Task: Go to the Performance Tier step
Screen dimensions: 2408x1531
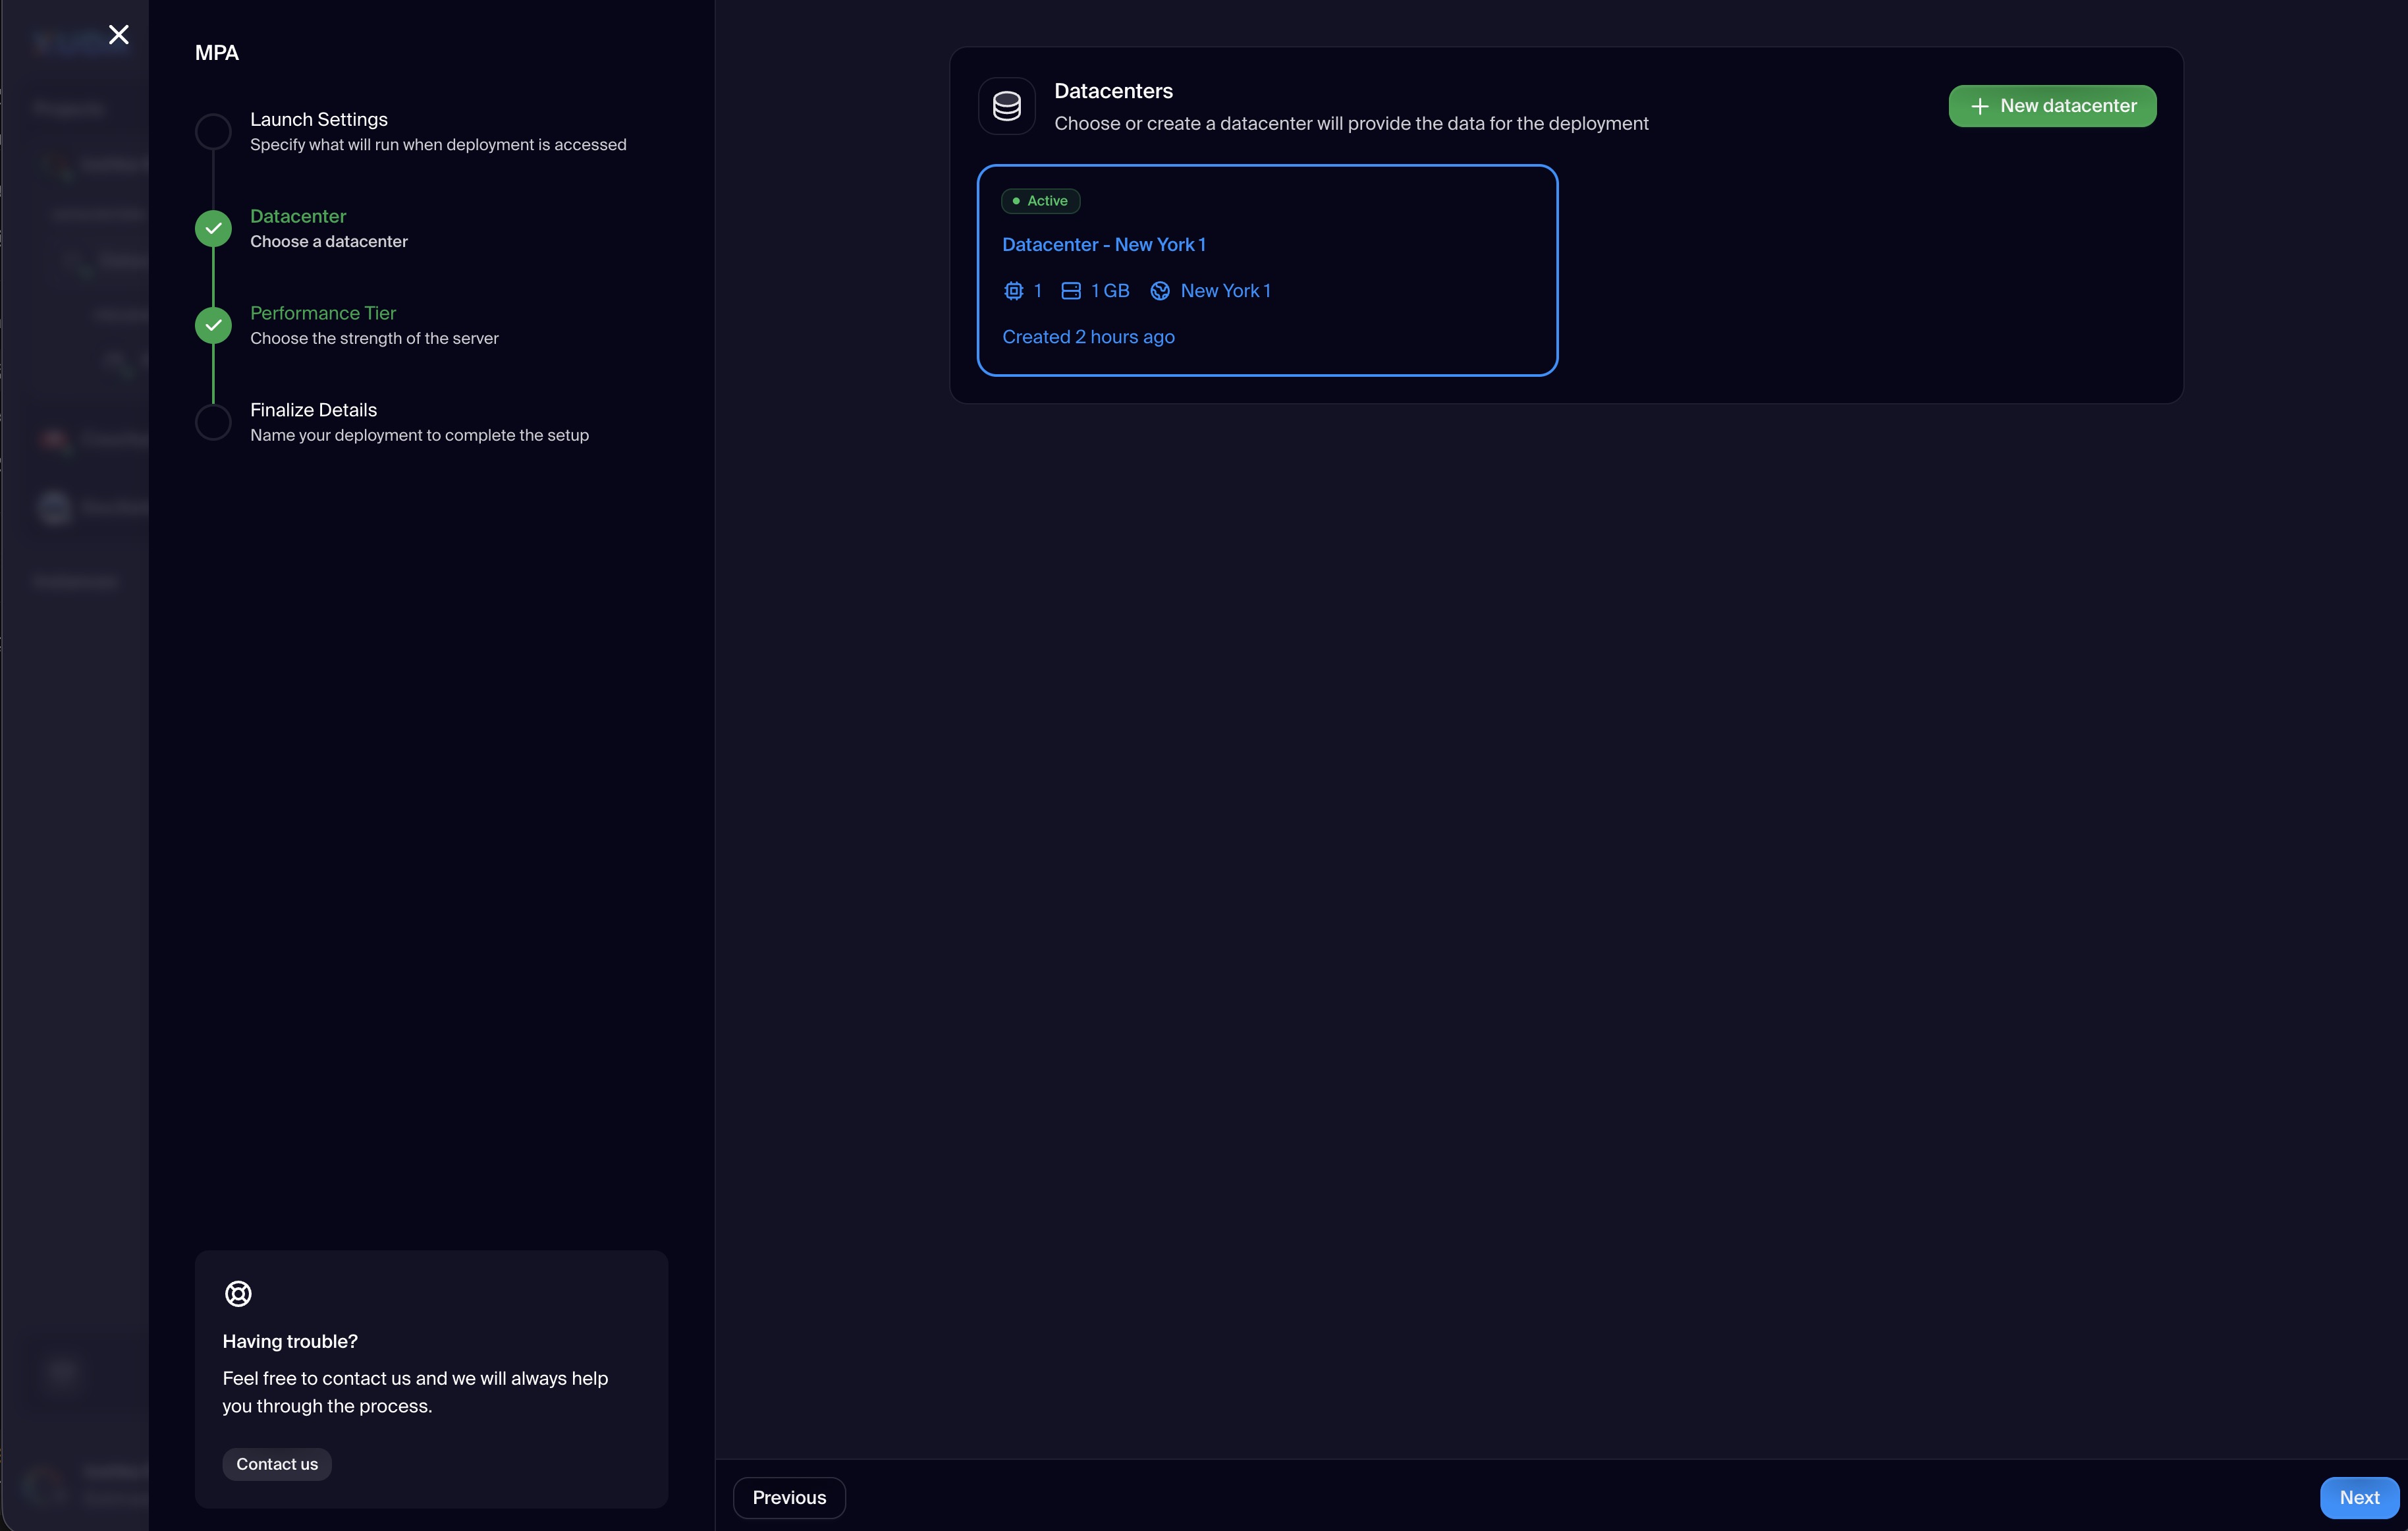Action: [322, 313]
